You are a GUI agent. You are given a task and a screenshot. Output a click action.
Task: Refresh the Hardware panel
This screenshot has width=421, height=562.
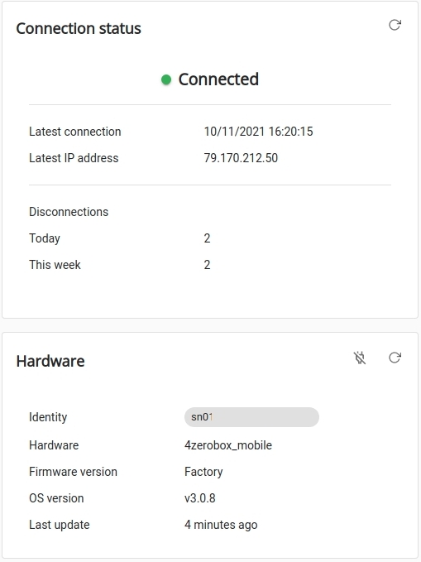[x=395, y=358]
